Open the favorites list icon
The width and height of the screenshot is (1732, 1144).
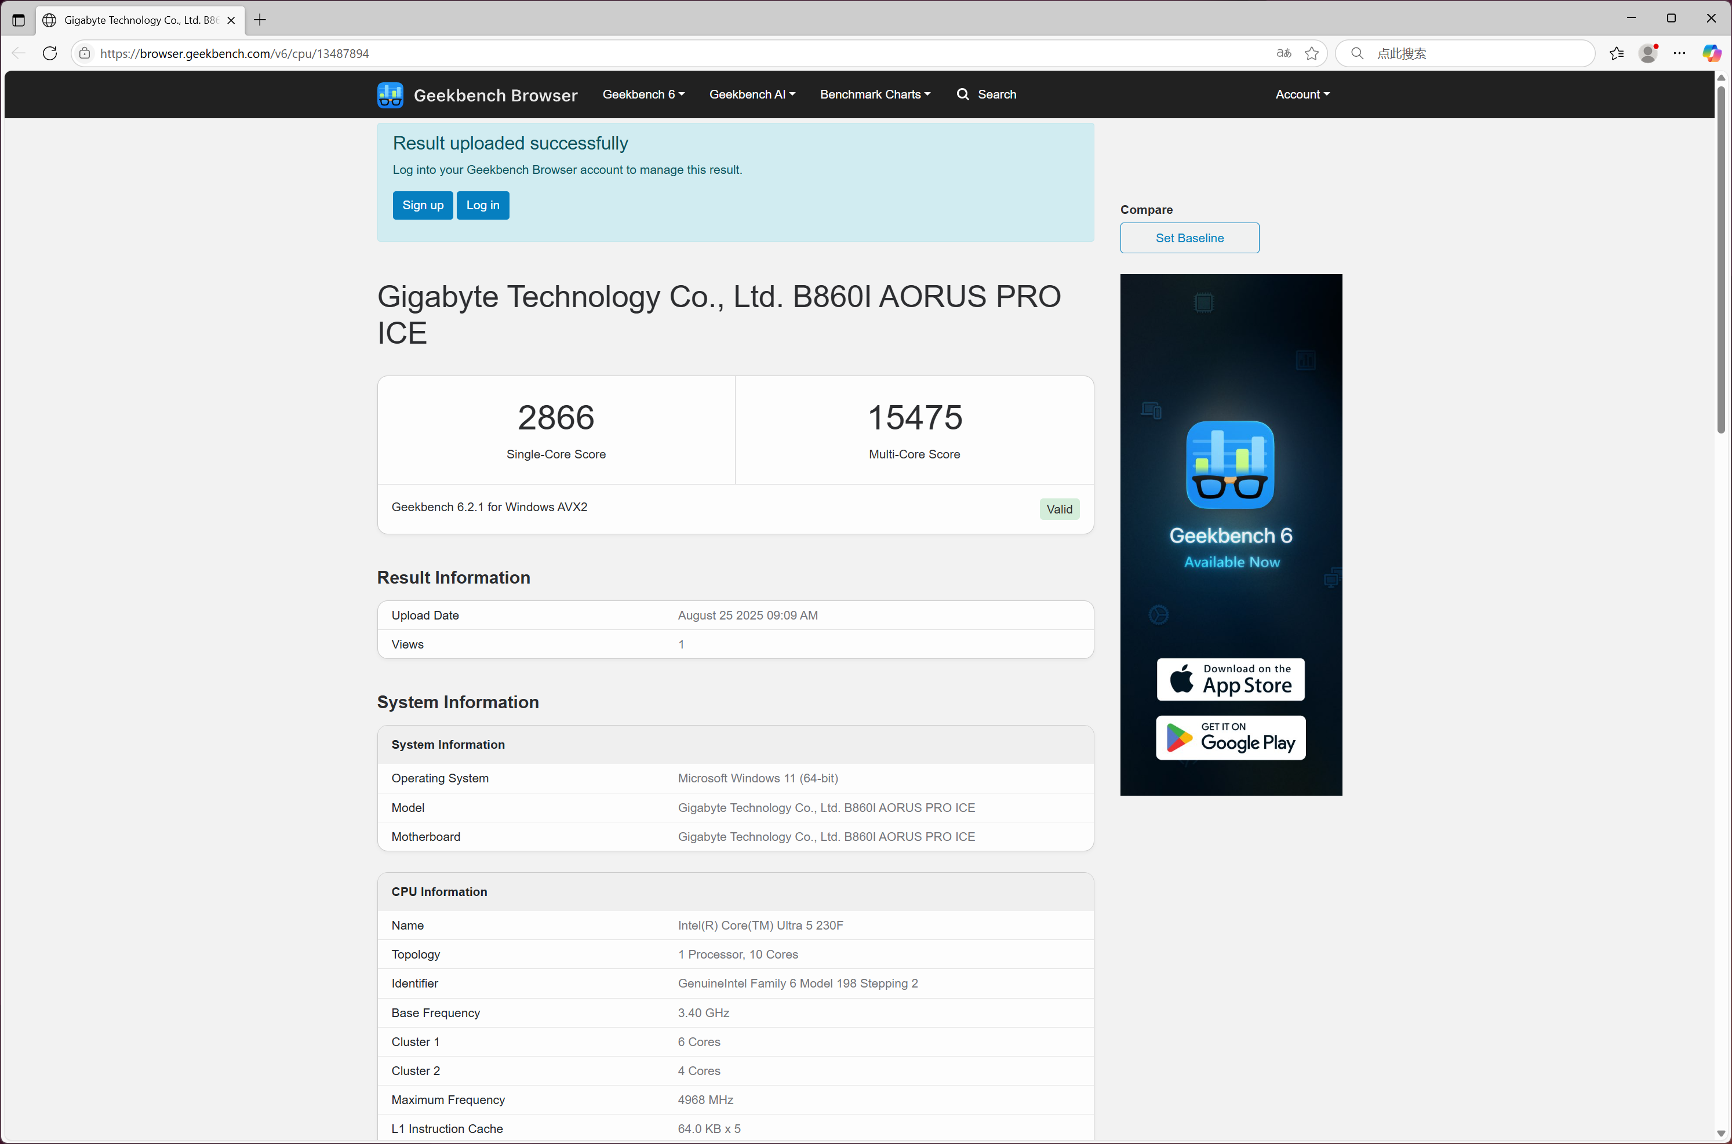pos(1616,53)
